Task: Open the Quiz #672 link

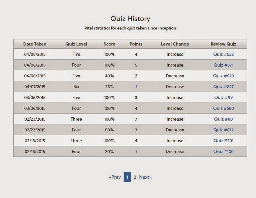Action: (x=223, y=130)
